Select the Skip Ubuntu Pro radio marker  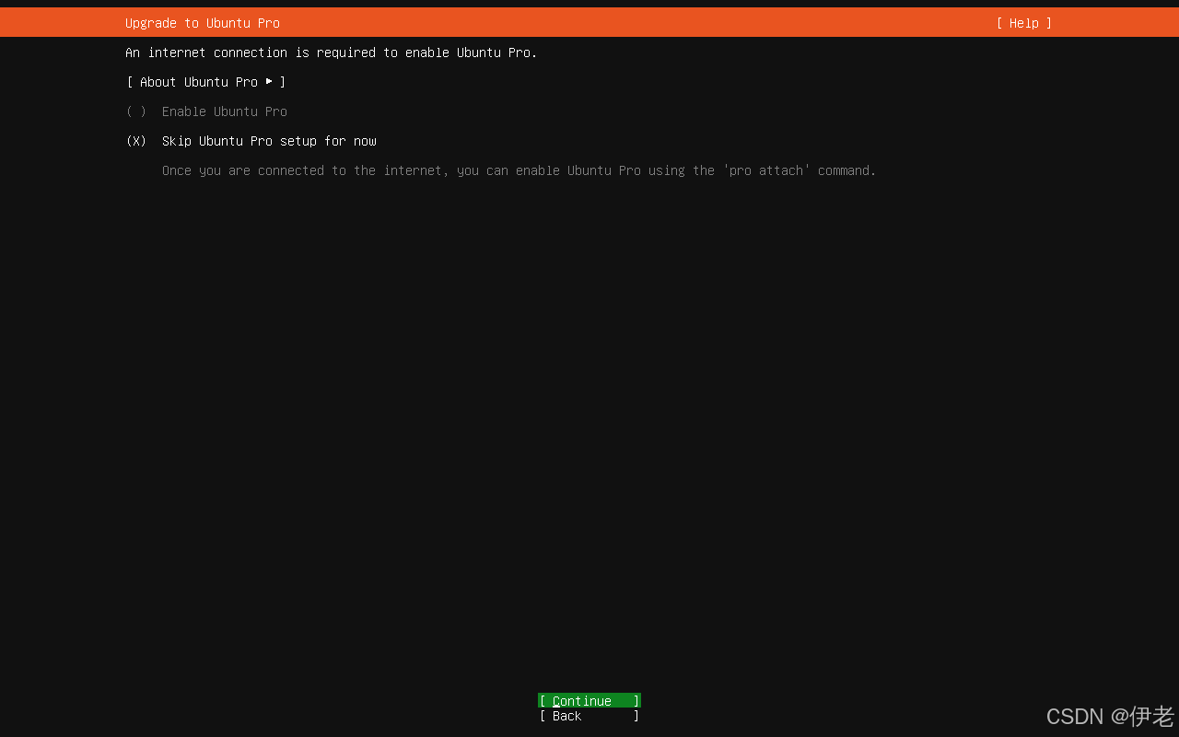pyautogui.click(x=136, y=141)
